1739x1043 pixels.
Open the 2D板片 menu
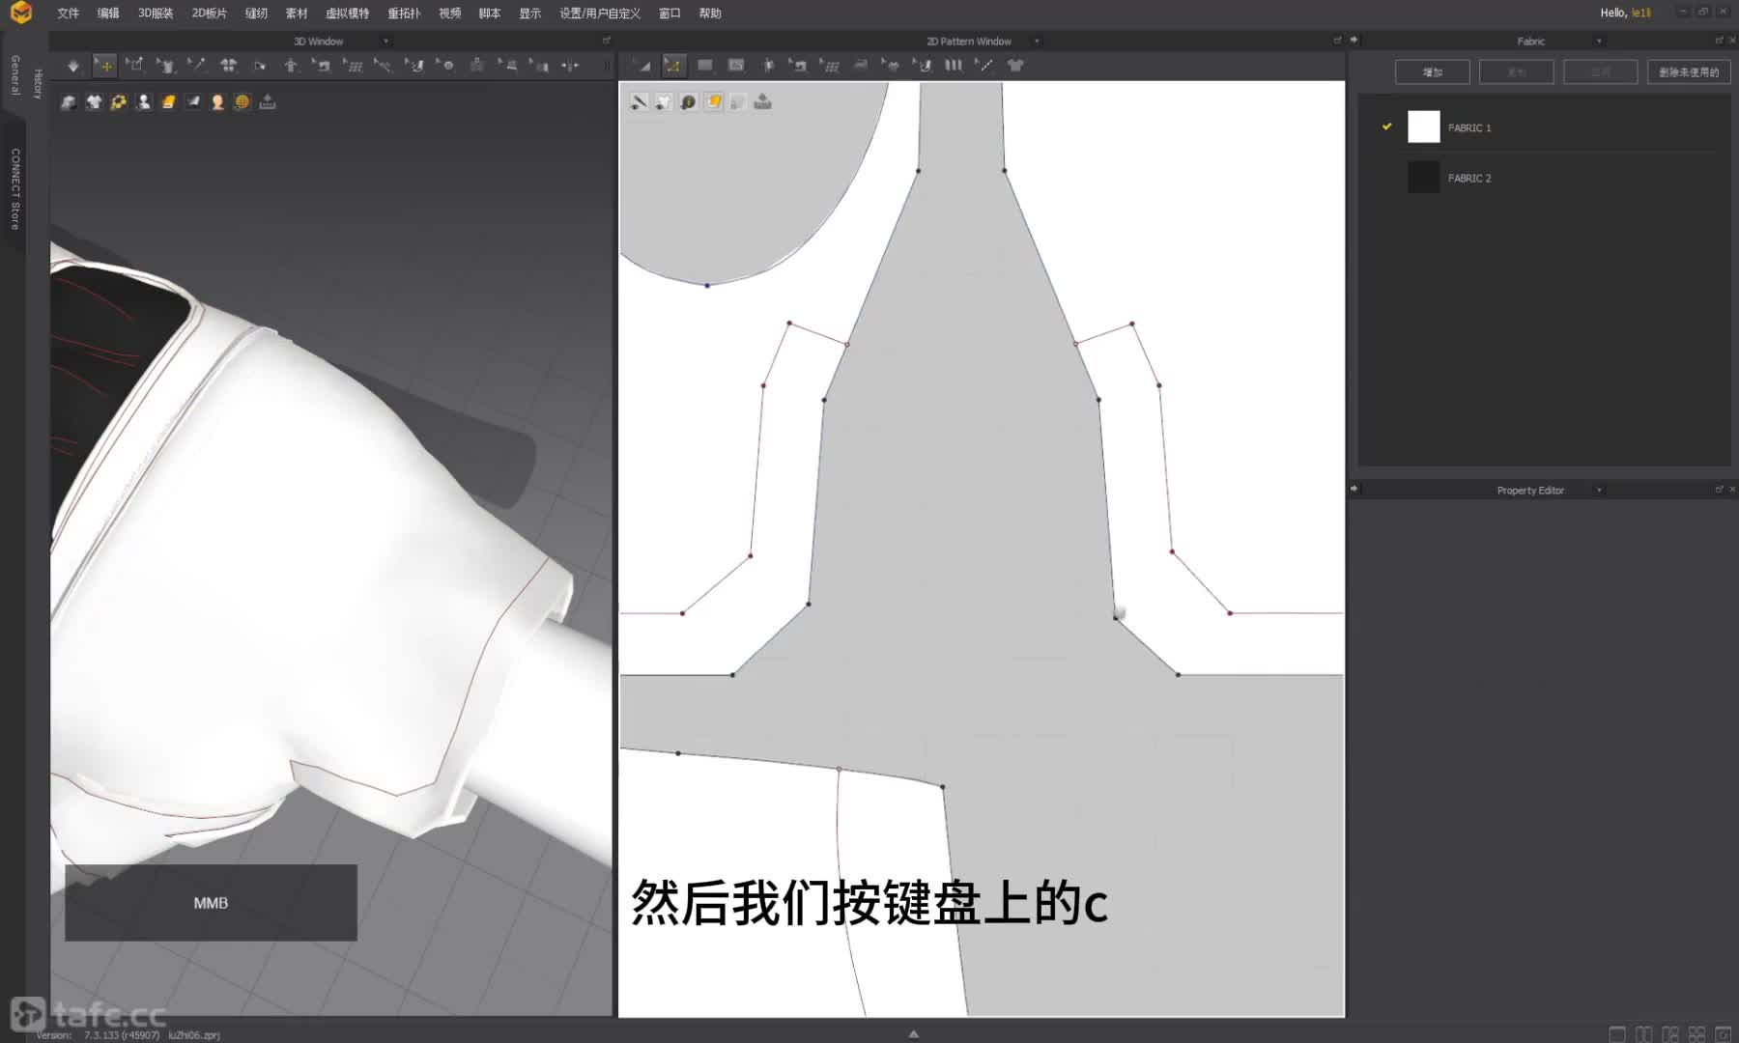[x=209, y=14]
